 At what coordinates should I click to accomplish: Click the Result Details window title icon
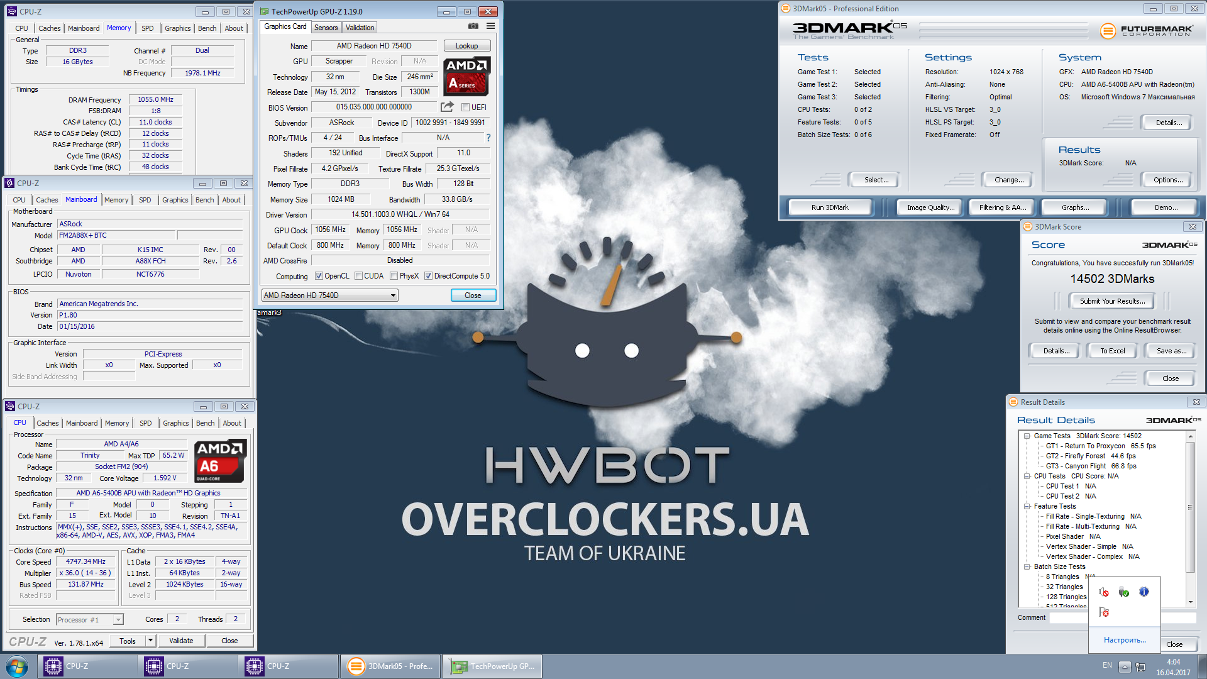click(x=1013, y=402)
